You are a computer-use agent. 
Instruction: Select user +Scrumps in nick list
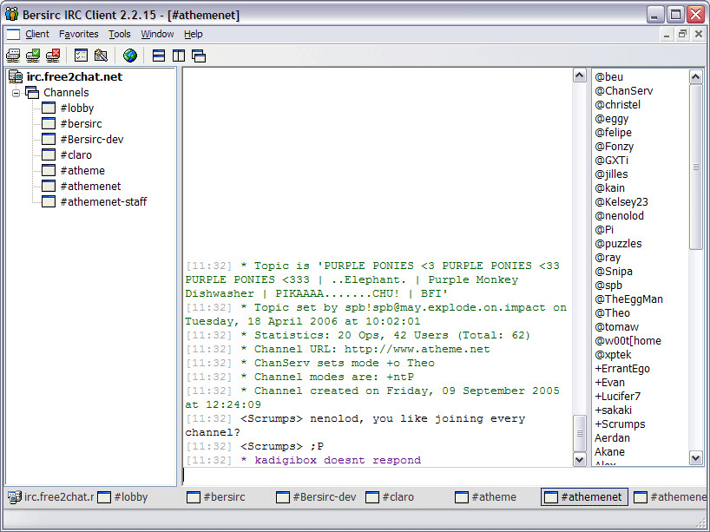(620, 424)
